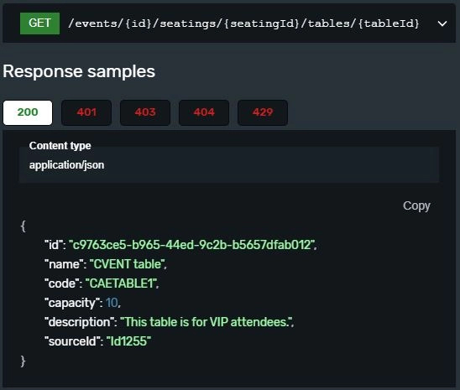Viewport: 460px width, 390px height.
Task: Click the "Id1255" sourceId value
Action: (x=128, y=341)
